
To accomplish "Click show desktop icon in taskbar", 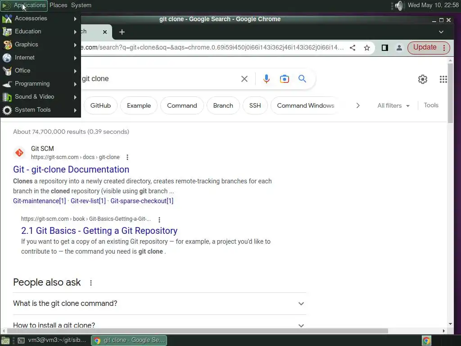I will point(5,341).
